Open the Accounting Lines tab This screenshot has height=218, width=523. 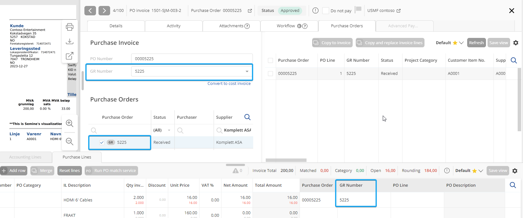pyautogui.click(x=25, y=157)
